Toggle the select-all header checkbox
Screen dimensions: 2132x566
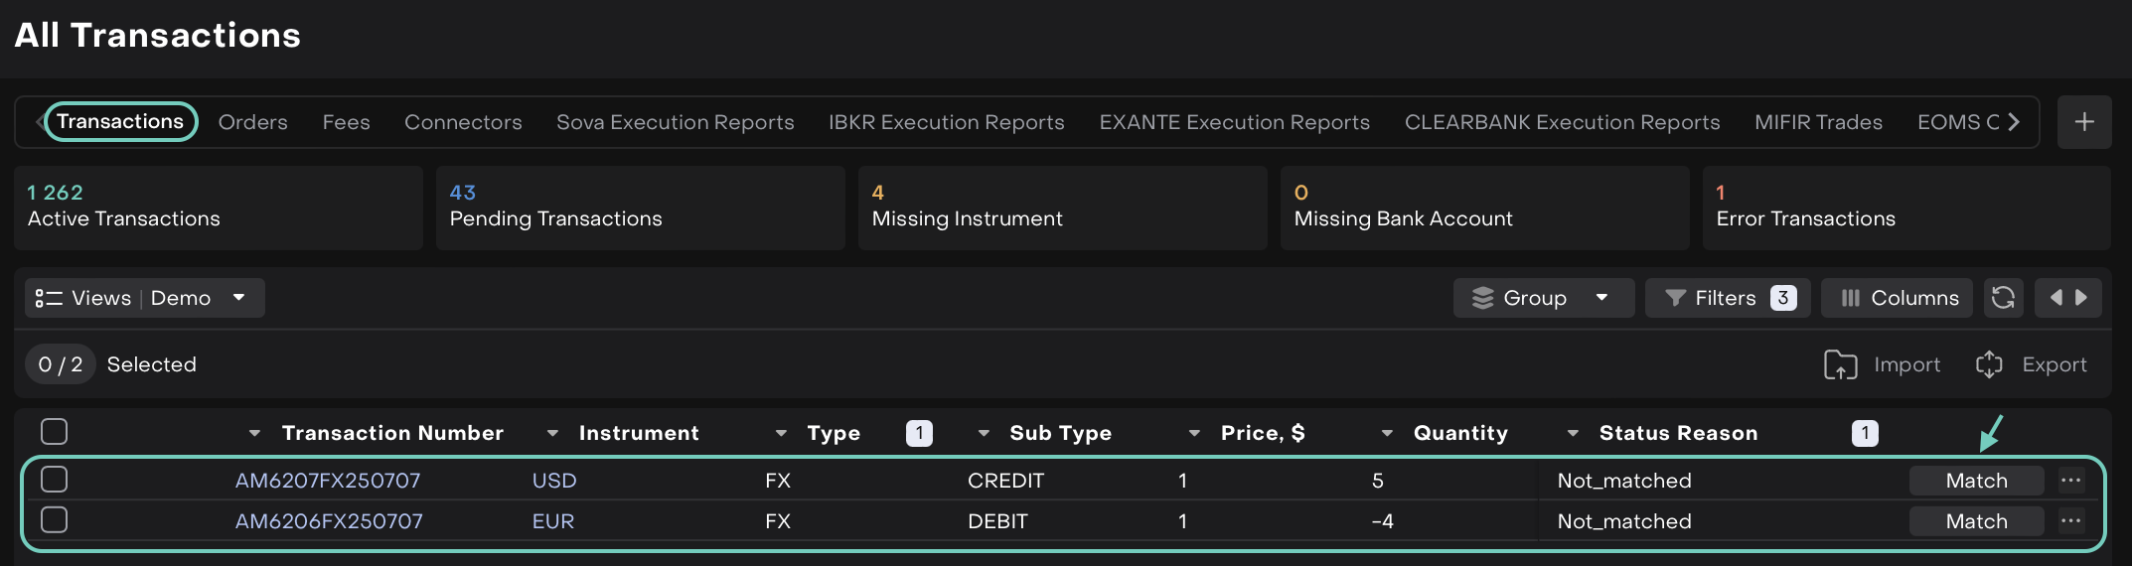(55, 432)
